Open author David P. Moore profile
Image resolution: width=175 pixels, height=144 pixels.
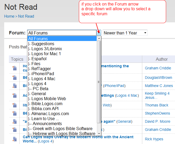click(x=157, y=121)
